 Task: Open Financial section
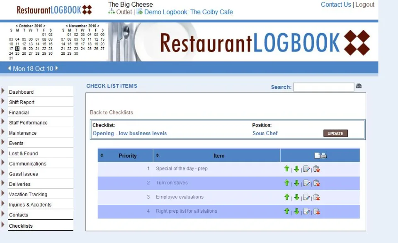19,112
